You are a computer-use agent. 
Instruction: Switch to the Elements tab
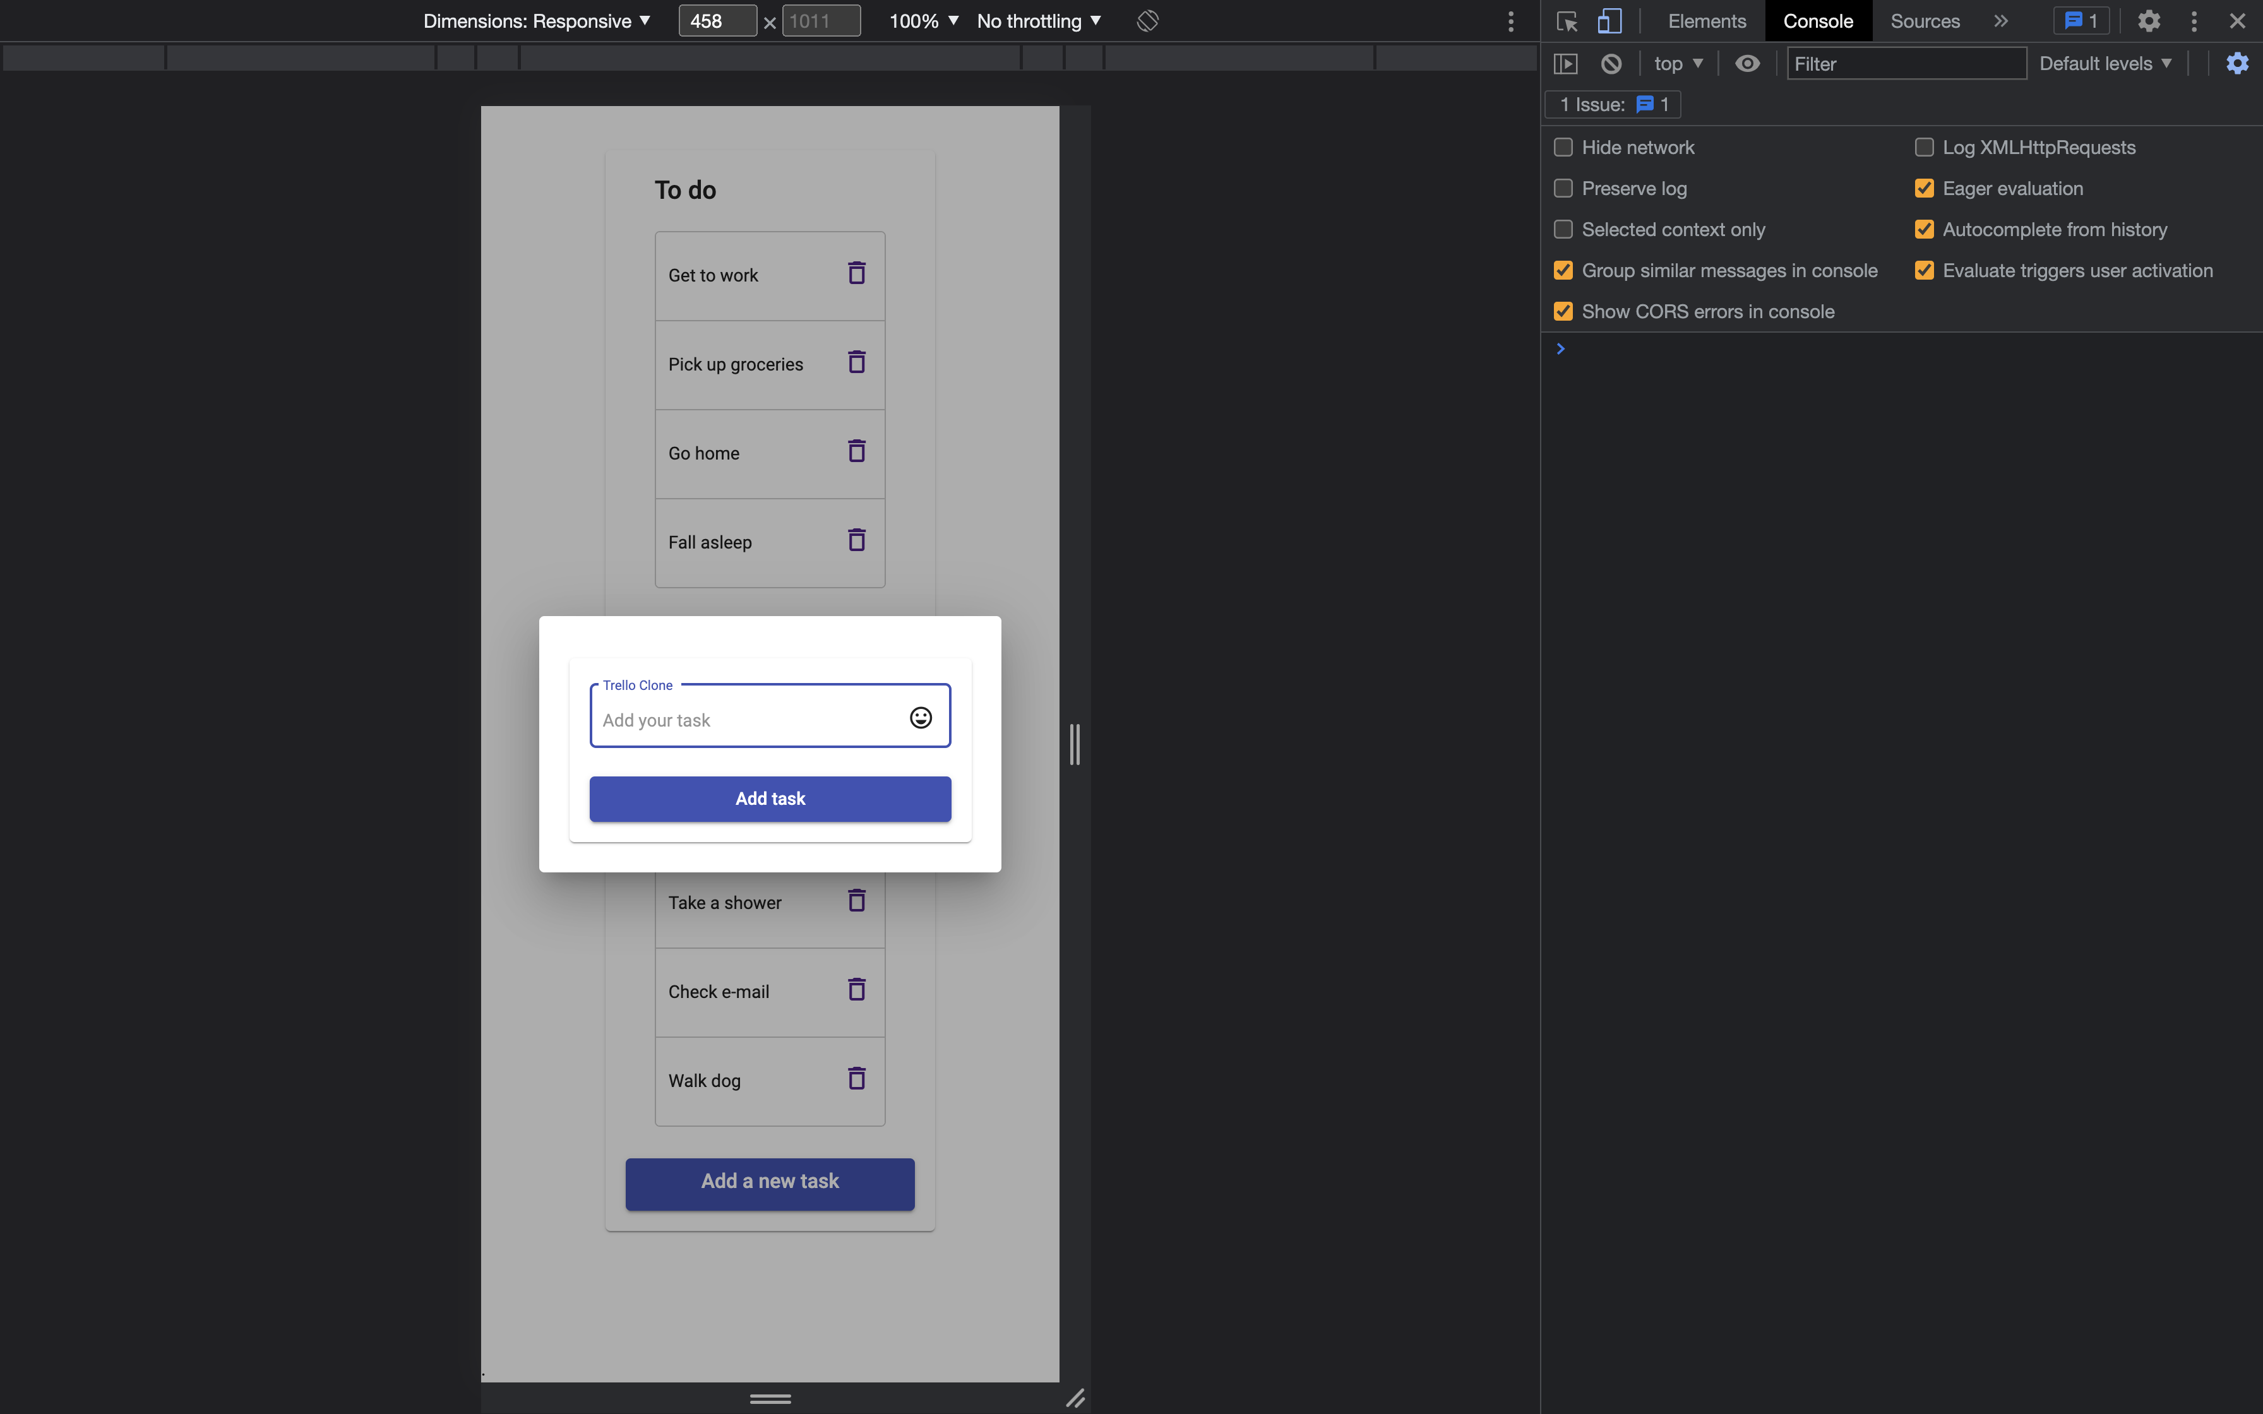click(1705, 20)
